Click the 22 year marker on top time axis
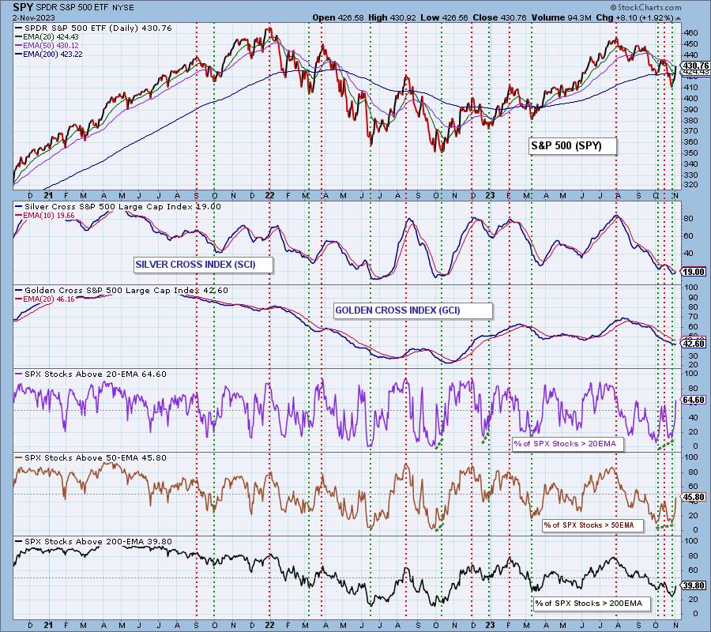The height and width of the screenshot is (632, 711). [x=270, y=195]
